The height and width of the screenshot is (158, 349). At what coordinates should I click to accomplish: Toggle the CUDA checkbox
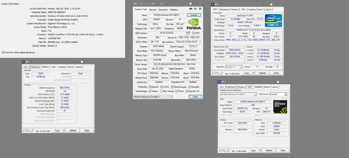(x=162, y=87)
